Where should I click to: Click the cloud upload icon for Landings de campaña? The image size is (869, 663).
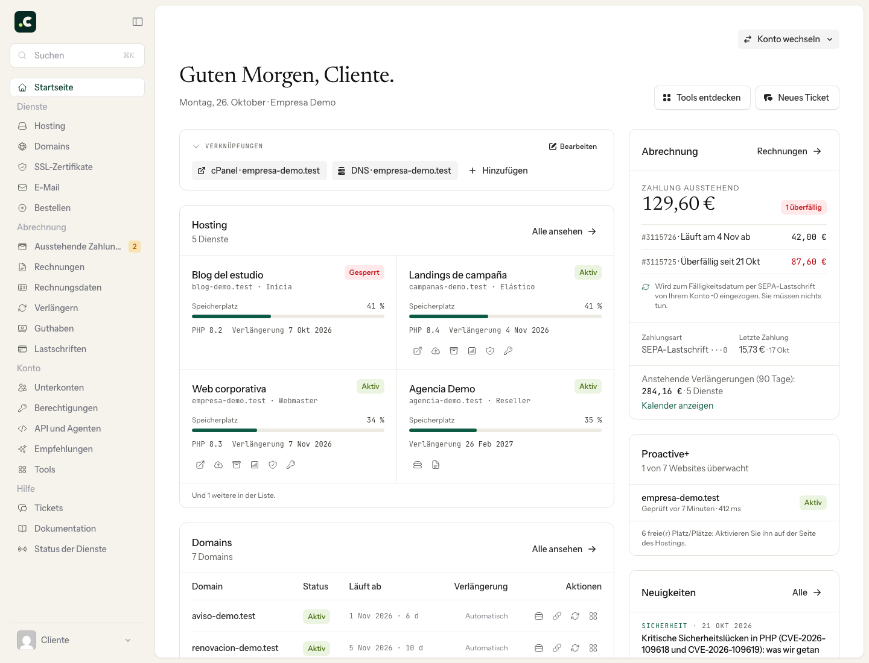point(436,351)
